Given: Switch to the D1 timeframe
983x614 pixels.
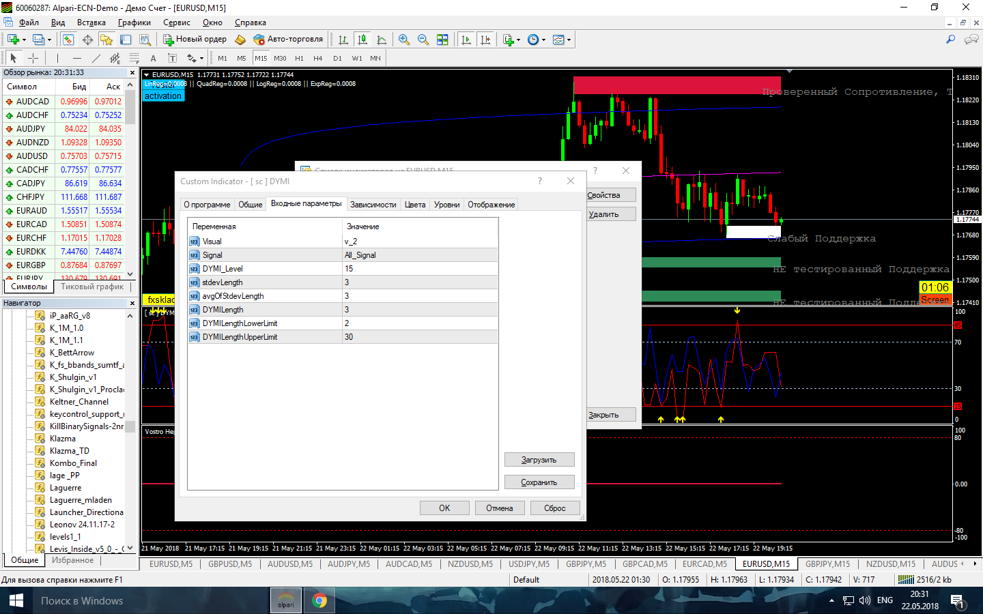Looking at the screenshot, I should (x=337, y=58).
